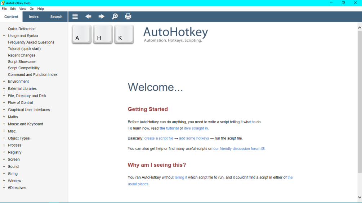This screenshot has height=203, width=362.
Task: Open Script Showcase topic
Action: click(x=22, y=62)
